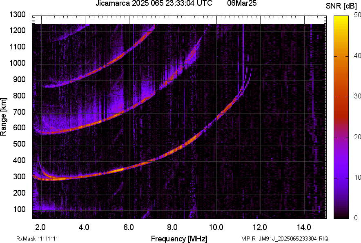Click the 100 range tick label
Screen dimensions: 361x243
tap(20, 209)
